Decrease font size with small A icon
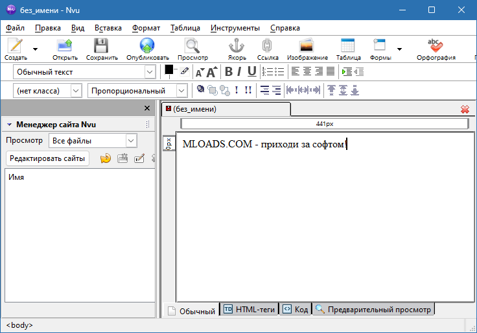Screen dimensions: 477x333 click(x=200, y=73)
